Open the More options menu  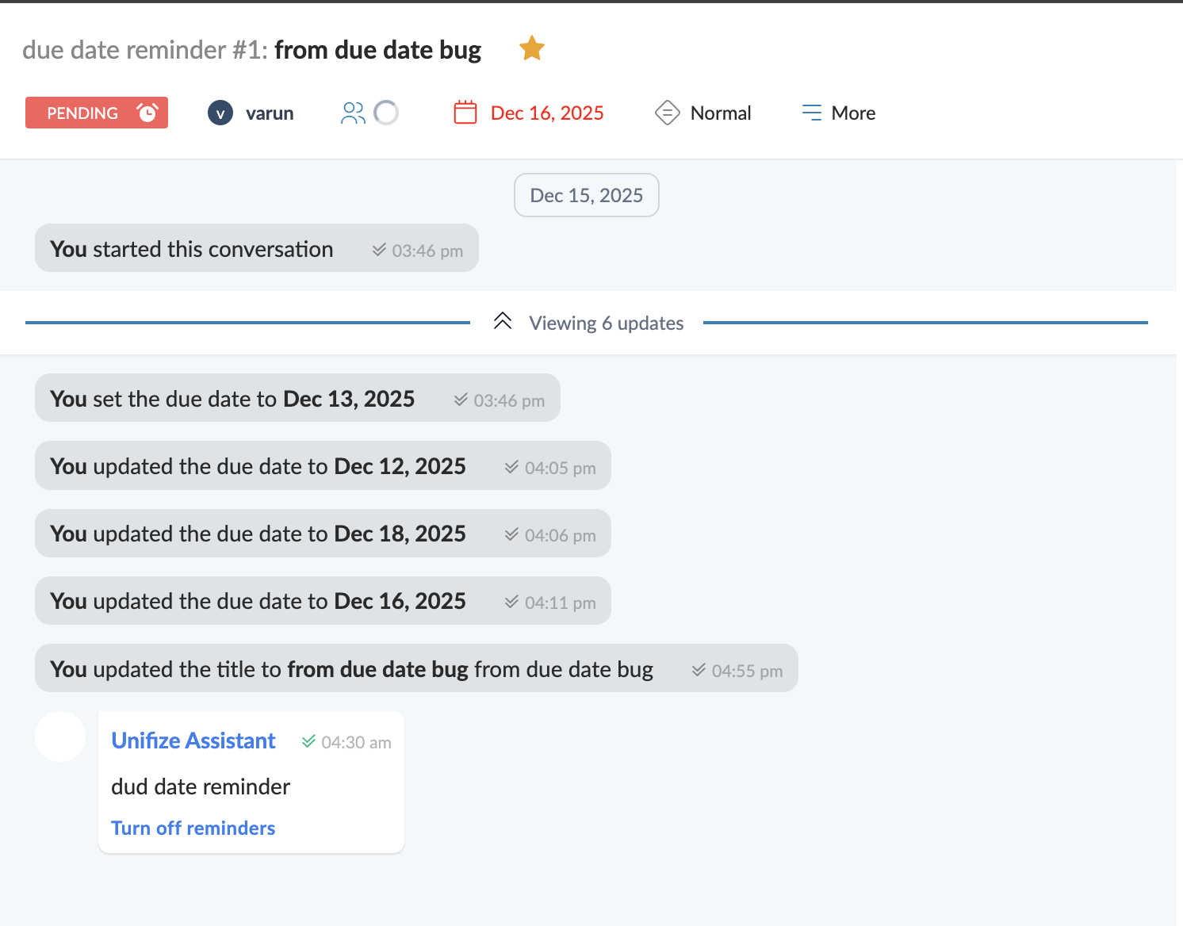click(853, 113)
